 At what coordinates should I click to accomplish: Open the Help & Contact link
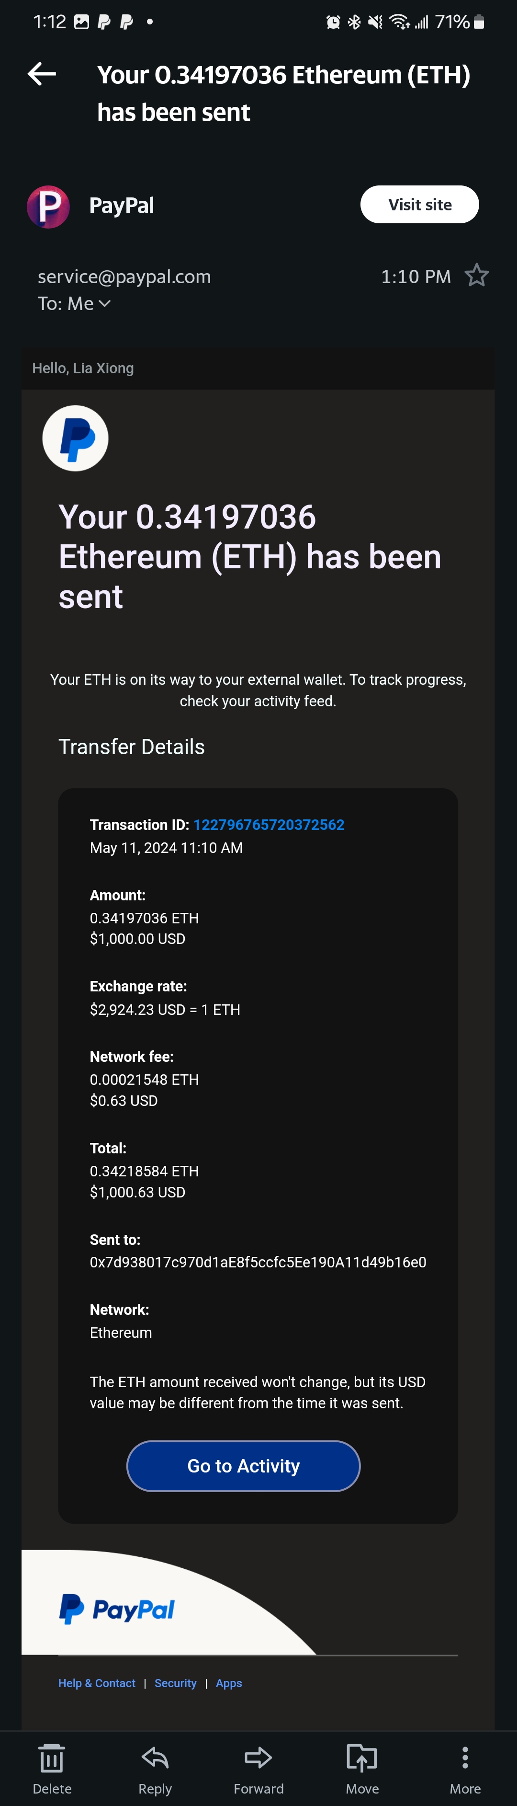pos(97,1683)
